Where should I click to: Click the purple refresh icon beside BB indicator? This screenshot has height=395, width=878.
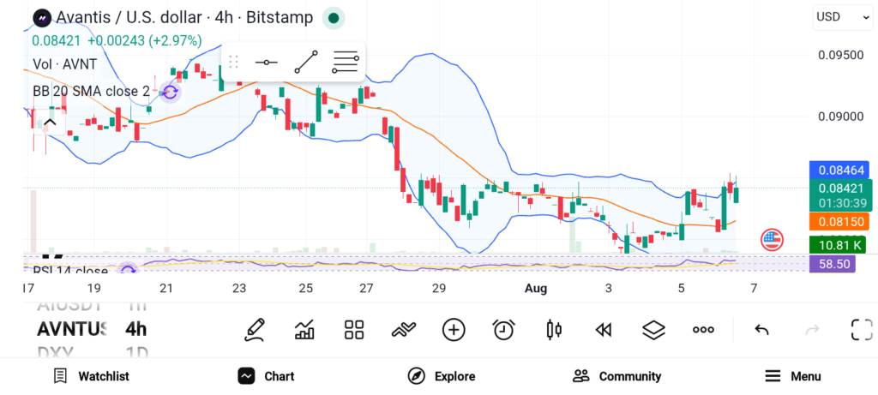click(x=170, y=93)
